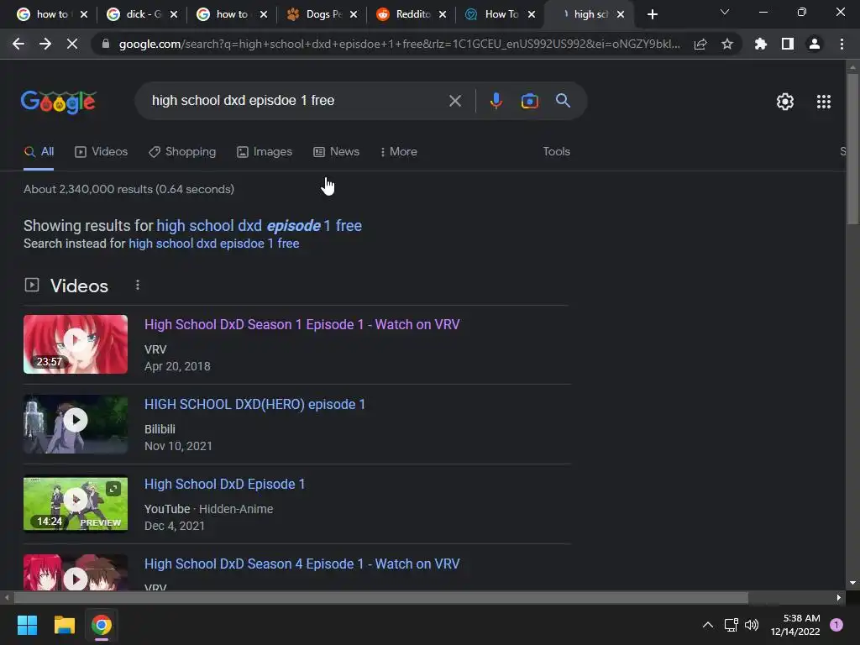
Task: Select the Images search filter
Action: click(x=265, y=152)
